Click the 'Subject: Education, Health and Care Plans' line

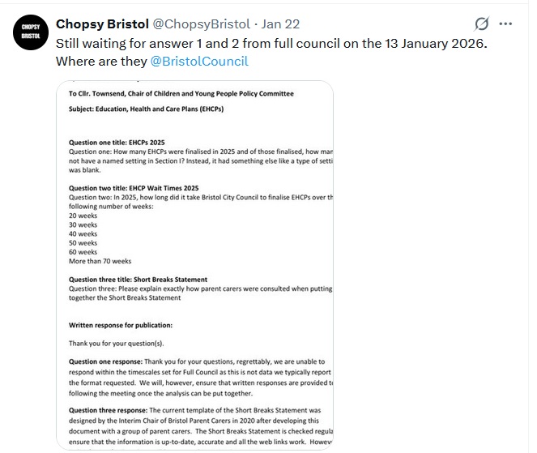click(146, 109)
